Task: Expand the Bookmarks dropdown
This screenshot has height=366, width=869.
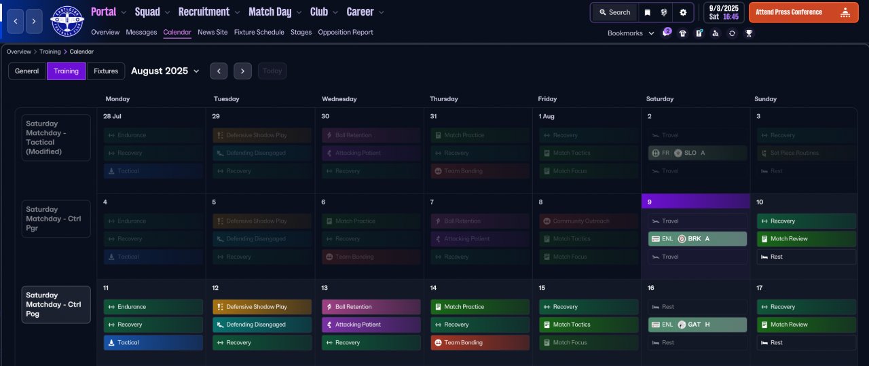Action: click(631, 33)
